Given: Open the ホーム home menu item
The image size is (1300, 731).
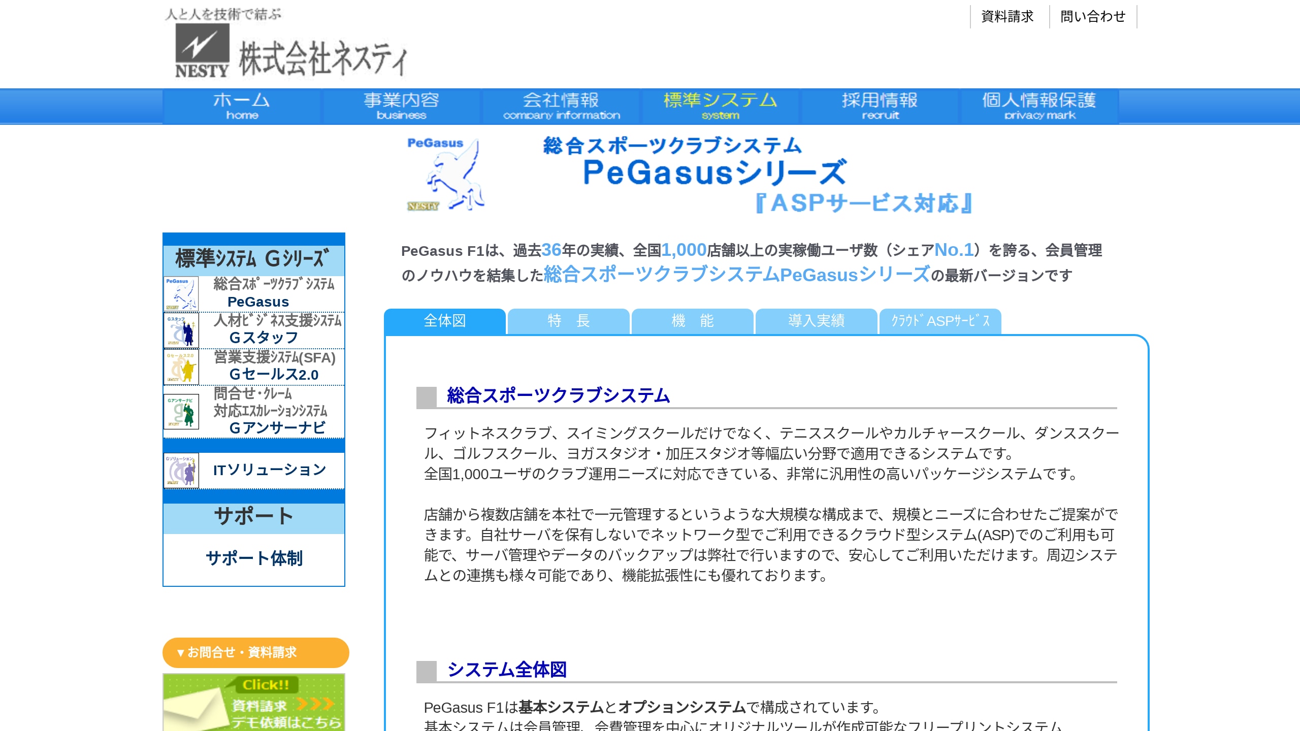Looking at the screenshot, I should click(x=242, y=106).
